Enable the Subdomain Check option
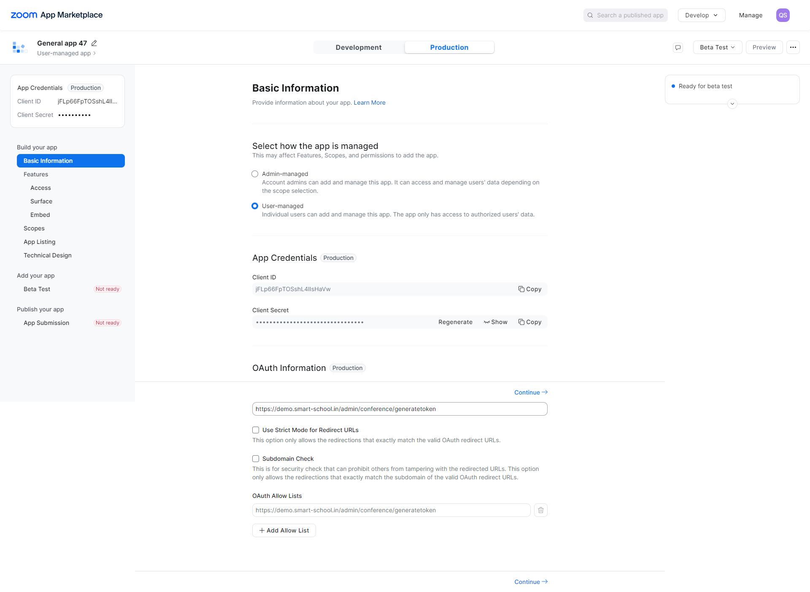Screen dimensions: 810x592 click(x=256, y=458)
